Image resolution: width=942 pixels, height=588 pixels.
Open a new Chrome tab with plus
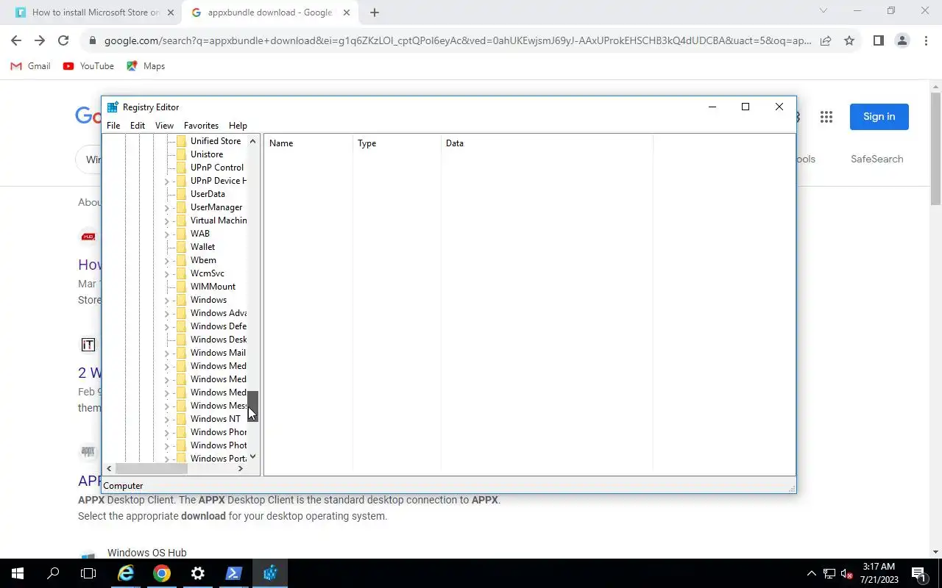375,12
